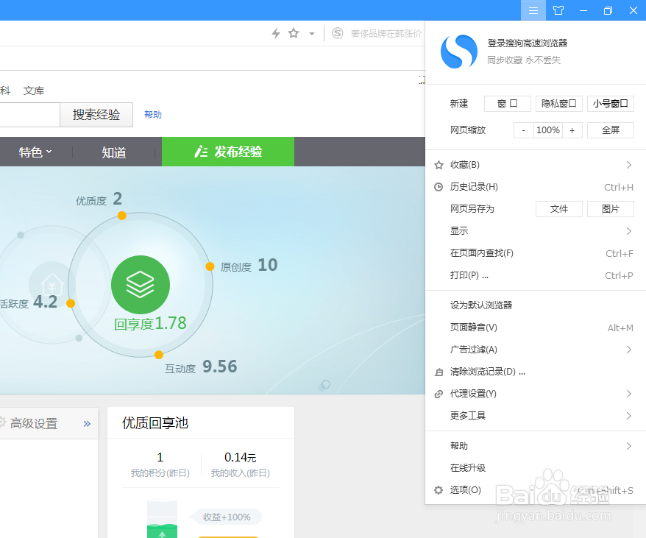Click the 互动度 orange dot
This screenshot has width=646, height=538.
[x=159, y=355]
